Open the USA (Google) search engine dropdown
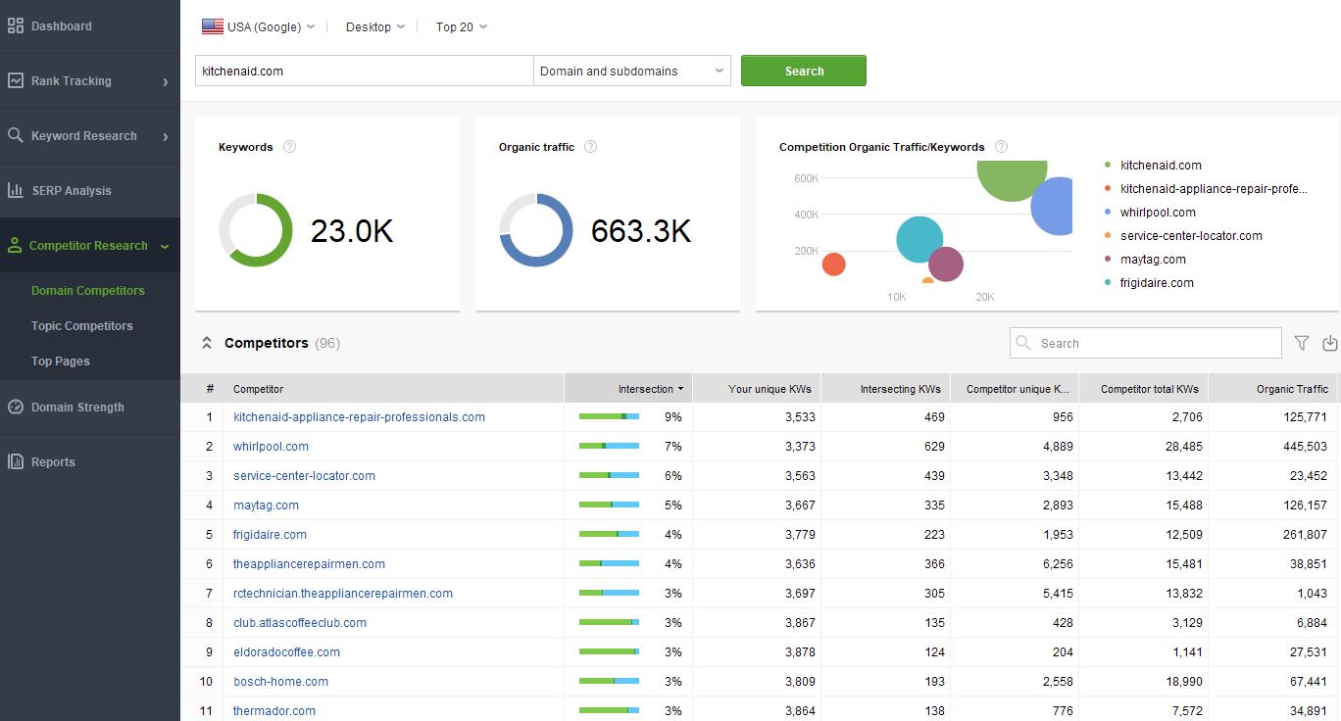This screenshot has height=721, width=1341. 259,26
